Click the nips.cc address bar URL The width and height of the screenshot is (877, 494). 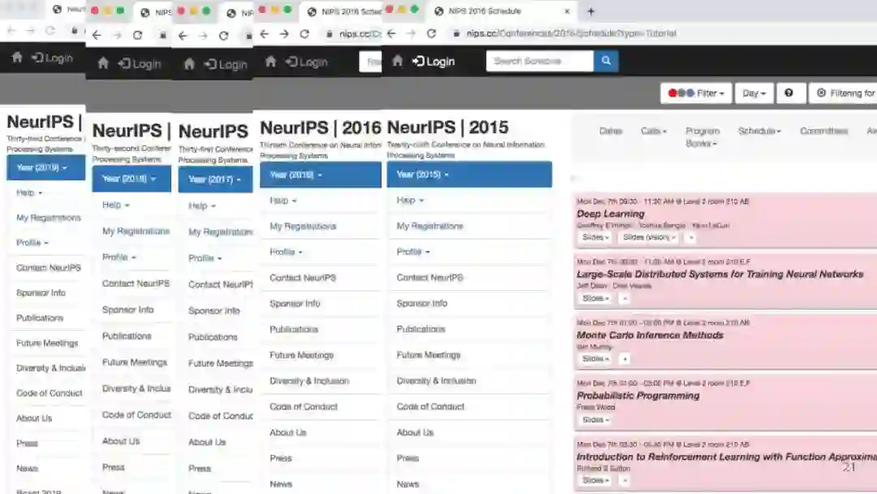pos(571,33)
